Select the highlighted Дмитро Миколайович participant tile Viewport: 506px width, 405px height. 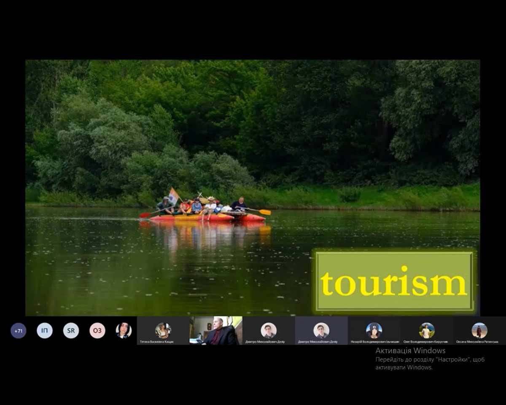click(321, 331)
